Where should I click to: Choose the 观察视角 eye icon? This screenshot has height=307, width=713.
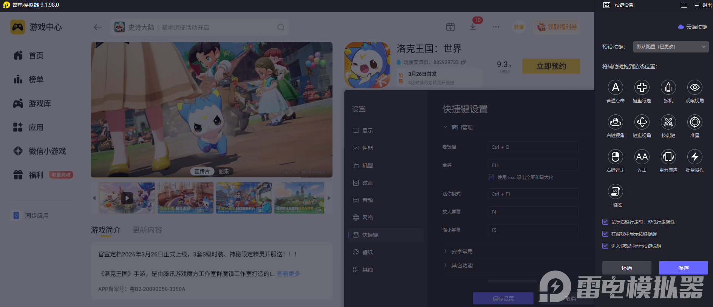pyautogui.click(x=694, y=87)
